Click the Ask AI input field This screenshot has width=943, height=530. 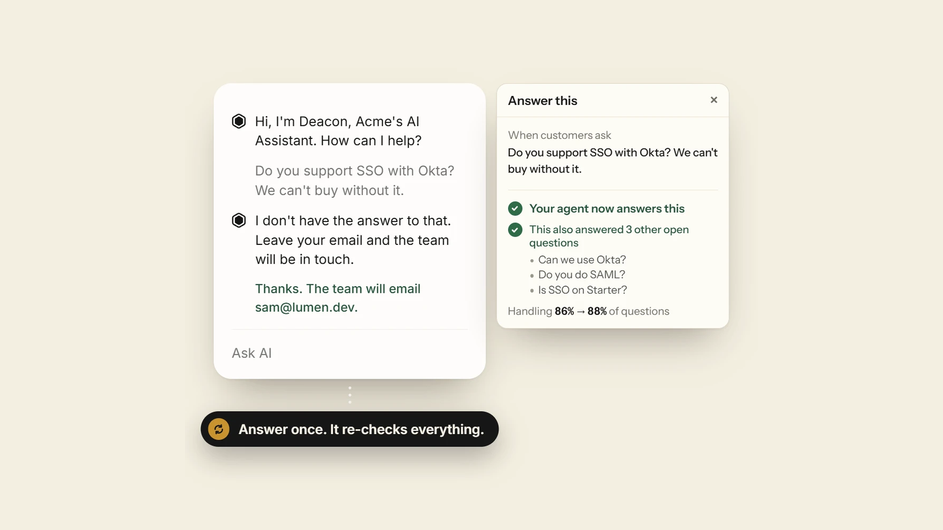point(349,353)
